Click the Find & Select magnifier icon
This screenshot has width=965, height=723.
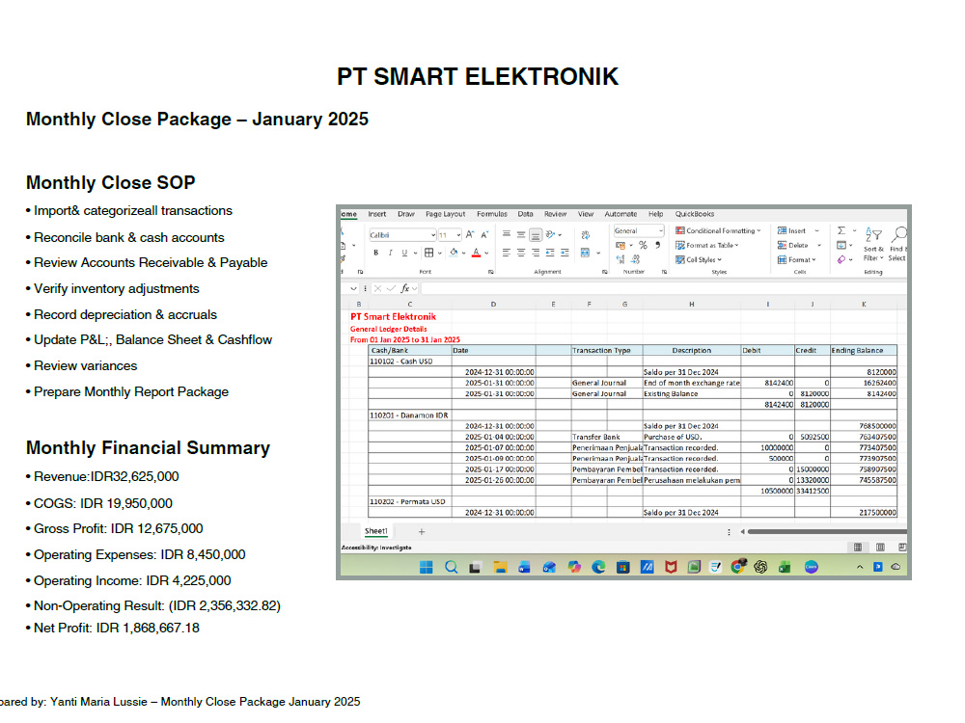click(x=899, y=233)
